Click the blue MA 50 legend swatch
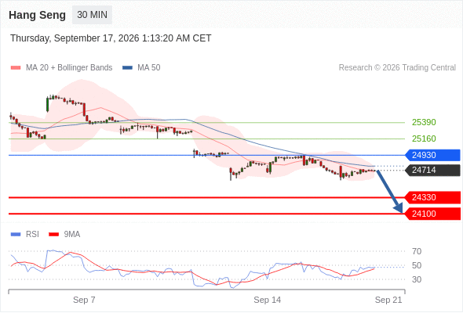The width and height of the screenshot is (463, 313). pyautogui.click(x=127, y=68)
